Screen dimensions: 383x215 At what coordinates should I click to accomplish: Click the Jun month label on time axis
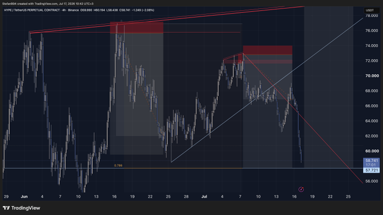click(24, 196)
